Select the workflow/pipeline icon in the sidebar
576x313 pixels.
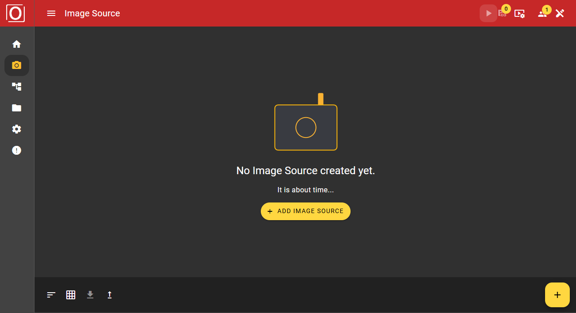(16, 86)
